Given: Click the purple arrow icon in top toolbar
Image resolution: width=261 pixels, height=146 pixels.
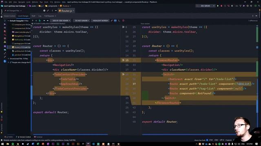Looking at the screenshot, I should [x=244, y=6].
